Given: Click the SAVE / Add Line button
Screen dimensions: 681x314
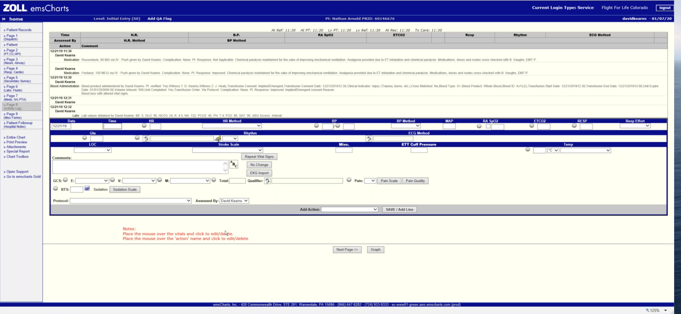Looking at the screenshot, I should click(x=399, y=209).
